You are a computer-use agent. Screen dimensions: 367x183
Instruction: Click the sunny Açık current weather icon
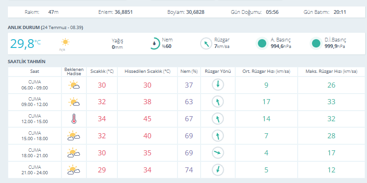tap(65, 42)
